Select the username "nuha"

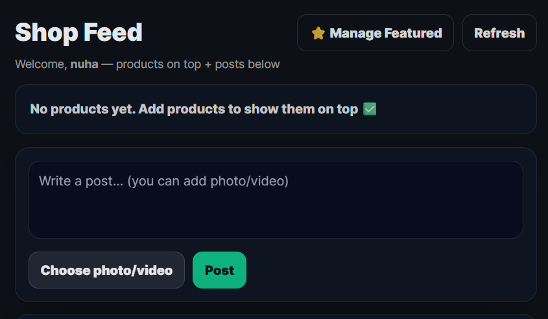84,64
